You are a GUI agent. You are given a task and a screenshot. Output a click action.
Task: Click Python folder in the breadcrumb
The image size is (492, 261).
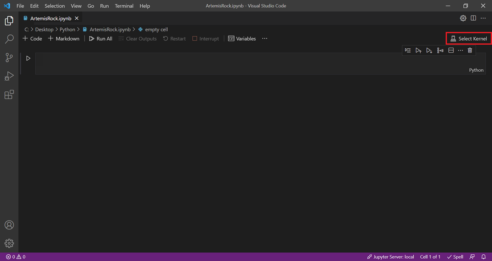pos(68,30)
